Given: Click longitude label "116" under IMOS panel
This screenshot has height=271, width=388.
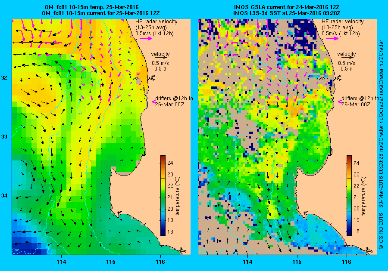Looking at the screenshot, I should pos(347,262).
